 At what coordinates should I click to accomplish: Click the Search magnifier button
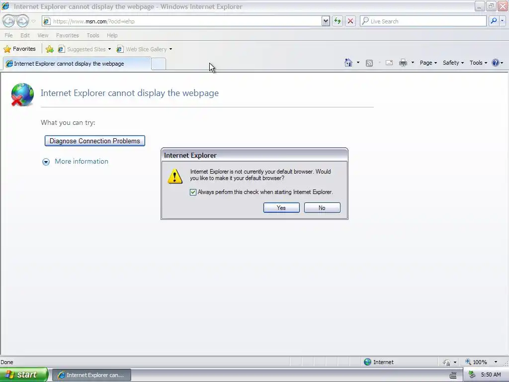(x=494, y=21)
